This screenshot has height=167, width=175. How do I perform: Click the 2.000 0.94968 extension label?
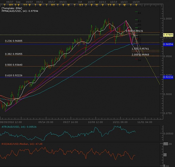tap(140, 55)
